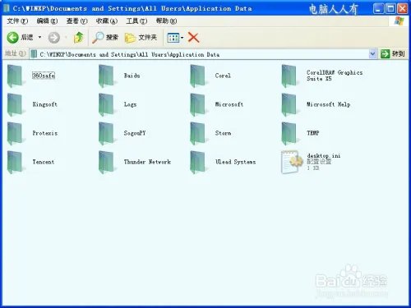This screenshot has width=411, height=308.
Task: Open the View menu
Action: 76,21
